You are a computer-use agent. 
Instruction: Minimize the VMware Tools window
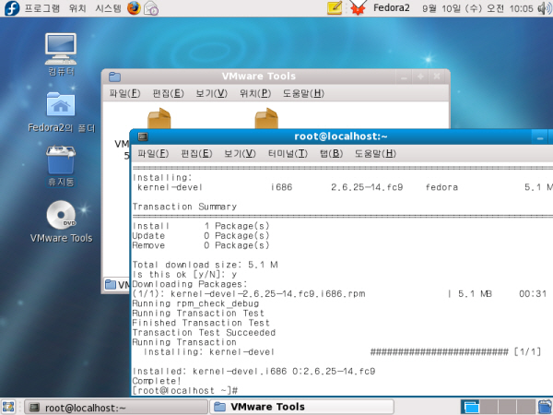(404, 77)
